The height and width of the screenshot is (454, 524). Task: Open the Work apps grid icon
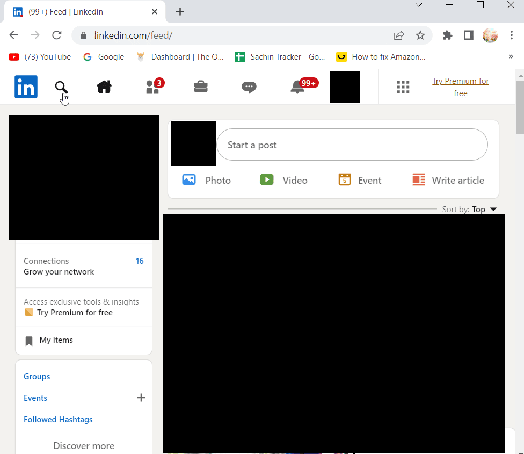click(x=403, y=87)
